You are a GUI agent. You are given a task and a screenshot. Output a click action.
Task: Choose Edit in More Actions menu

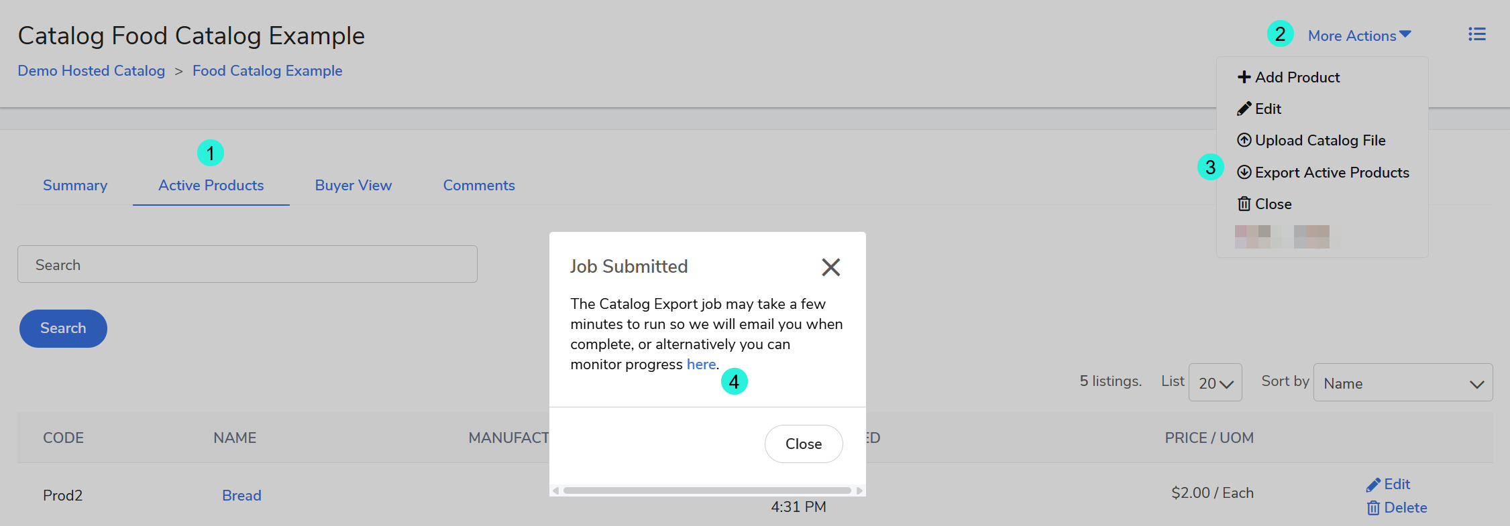point(1259,109)
